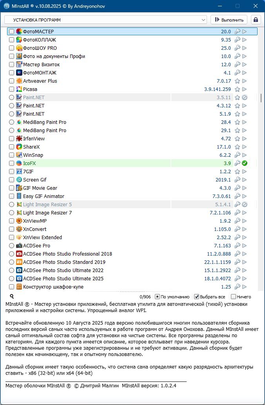
Task: Click the ФотоМАСТЕР app icon
Action: click(x=19, y=31)
